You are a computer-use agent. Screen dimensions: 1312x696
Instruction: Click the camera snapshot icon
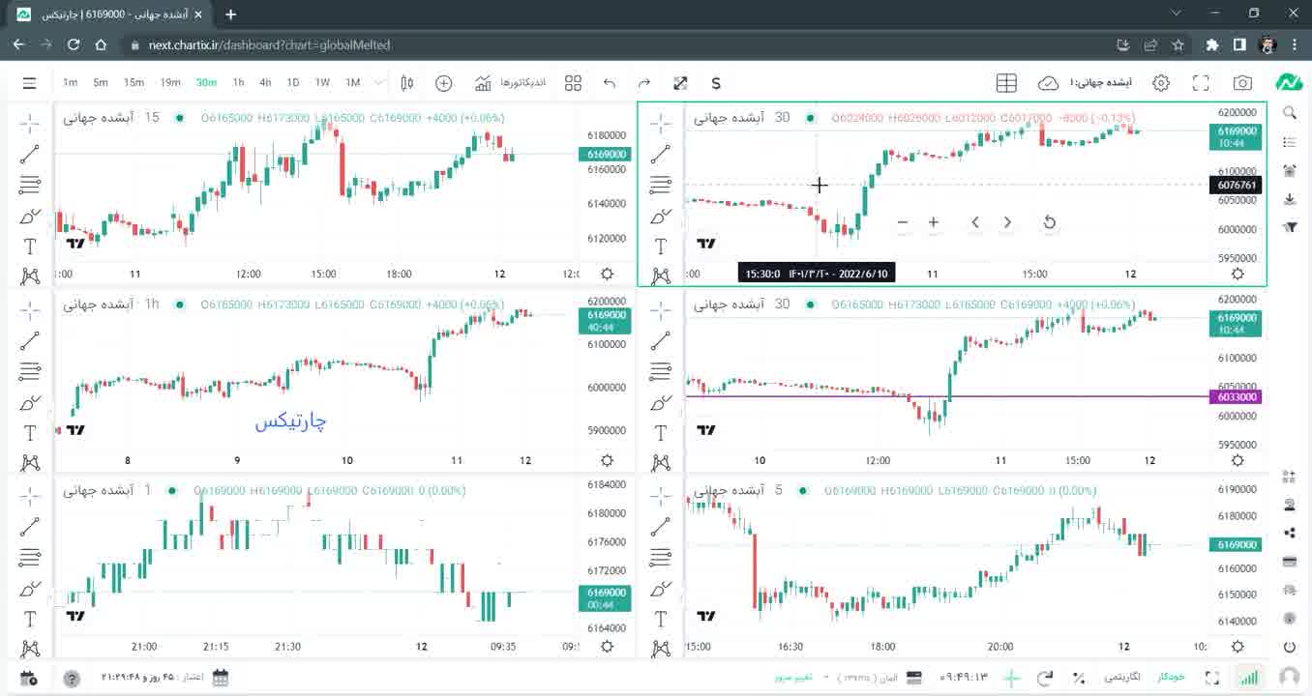(x=1242, y=83)
